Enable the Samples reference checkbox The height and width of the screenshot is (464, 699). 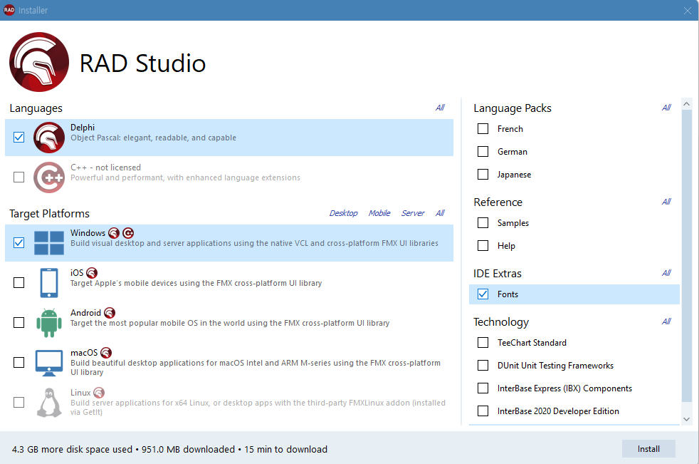point(483,222)
